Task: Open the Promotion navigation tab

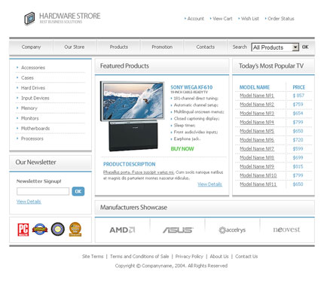Action: 162,47
